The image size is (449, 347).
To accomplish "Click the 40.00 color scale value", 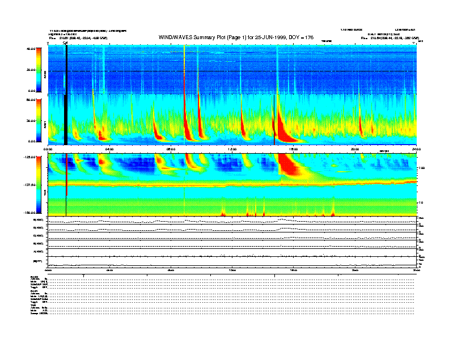I will pos(31,49).
